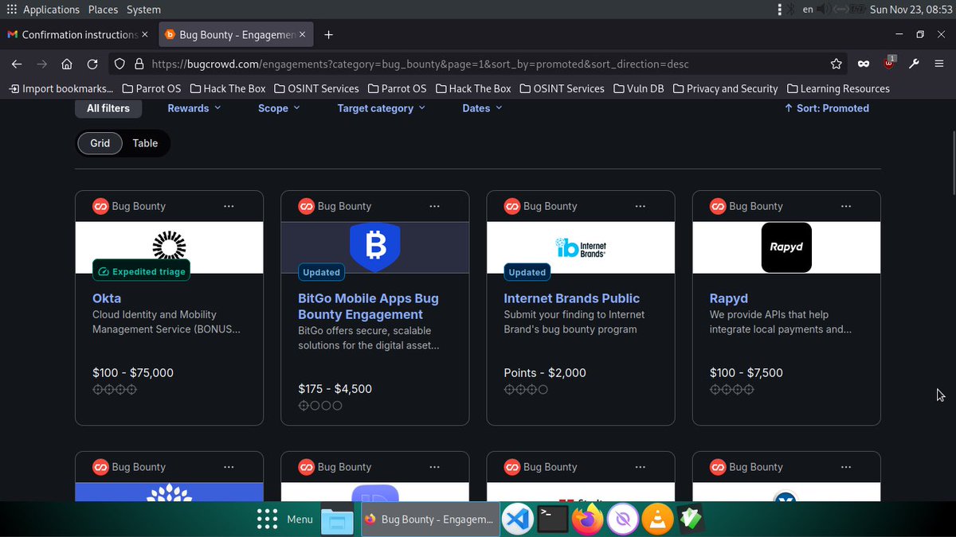Switch to Confirmation instructions Gmail tab
The height and width of the screenshot is (537, 956).
click(78, 34)
